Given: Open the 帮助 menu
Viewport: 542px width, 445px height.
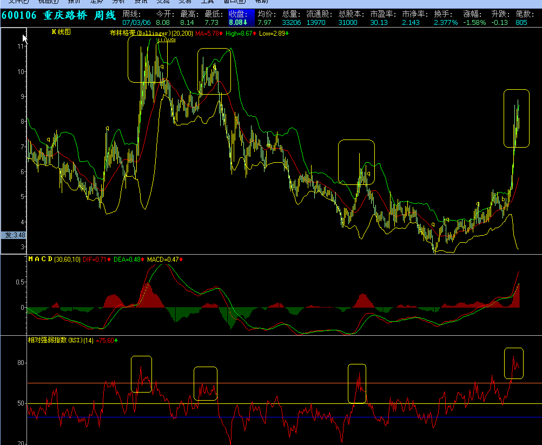Looking at the screenshot, I should 262,2.
